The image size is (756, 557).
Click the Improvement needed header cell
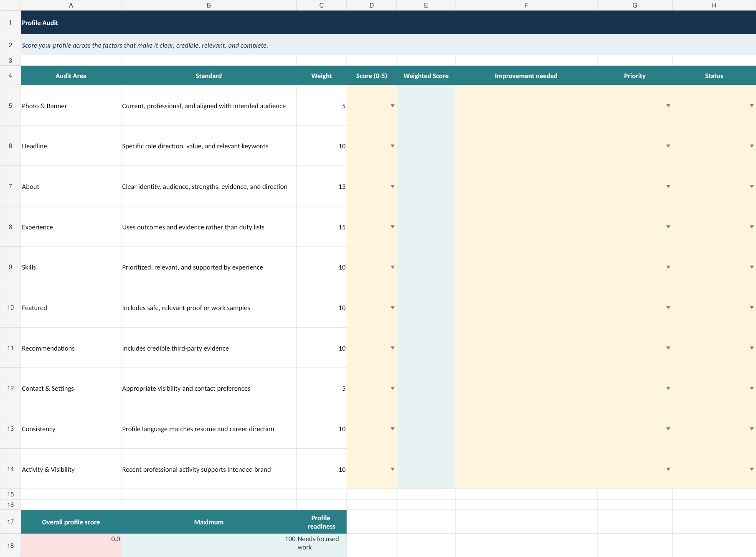pos(526,76)
